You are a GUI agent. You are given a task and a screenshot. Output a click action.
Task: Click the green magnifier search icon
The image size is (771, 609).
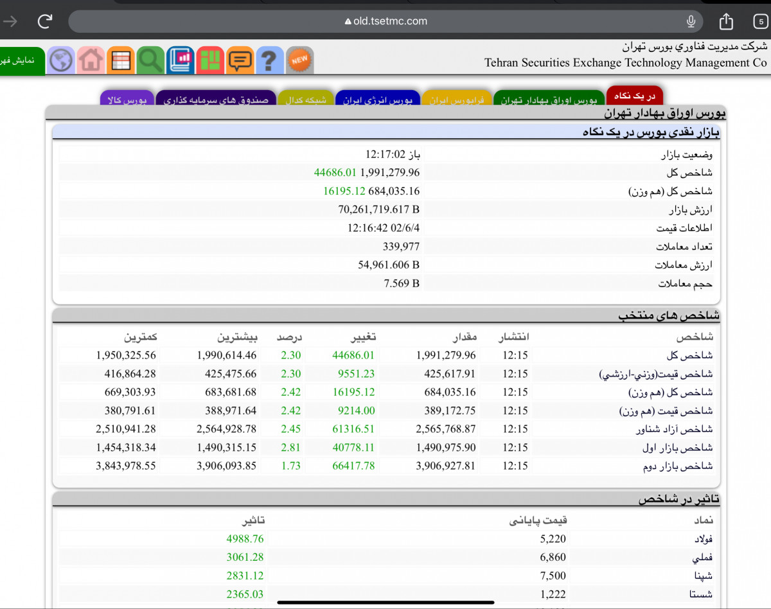[x=151, y=61]
